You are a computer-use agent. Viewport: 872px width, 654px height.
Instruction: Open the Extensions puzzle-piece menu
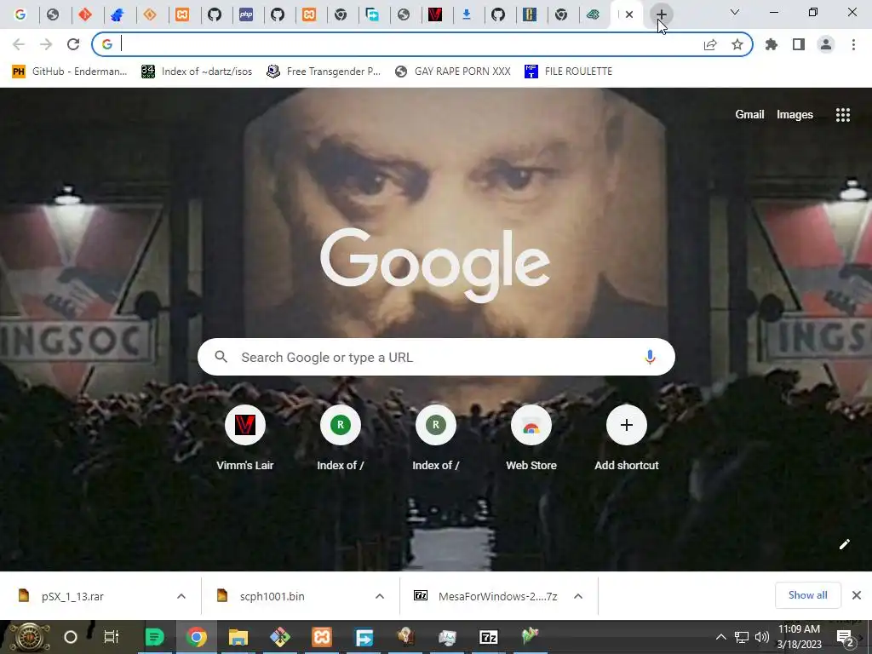[772, 44]
